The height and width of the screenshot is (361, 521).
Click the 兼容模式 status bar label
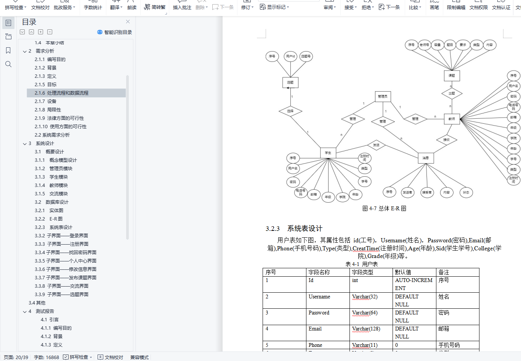[139, 358]
